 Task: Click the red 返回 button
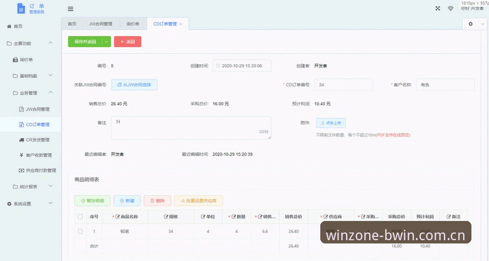coord(127,42)
